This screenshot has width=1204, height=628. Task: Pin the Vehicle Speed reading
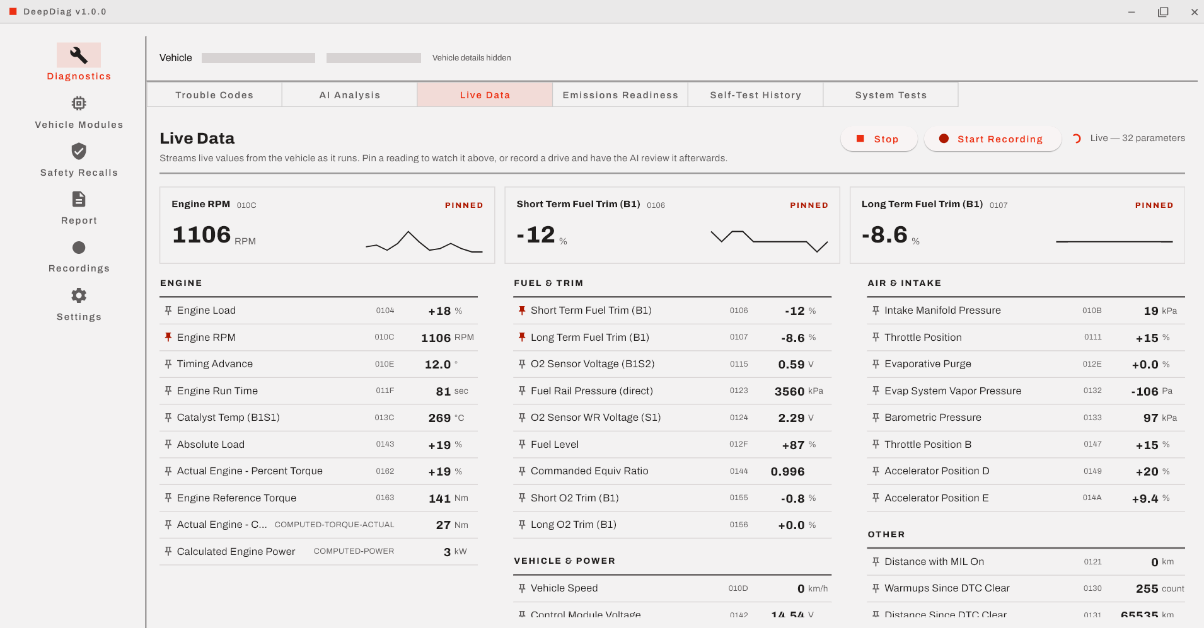coord(522,588)
